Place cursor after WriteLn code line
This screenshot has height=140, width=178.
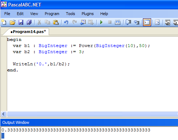pyautogui.click(x=69, y=64)
